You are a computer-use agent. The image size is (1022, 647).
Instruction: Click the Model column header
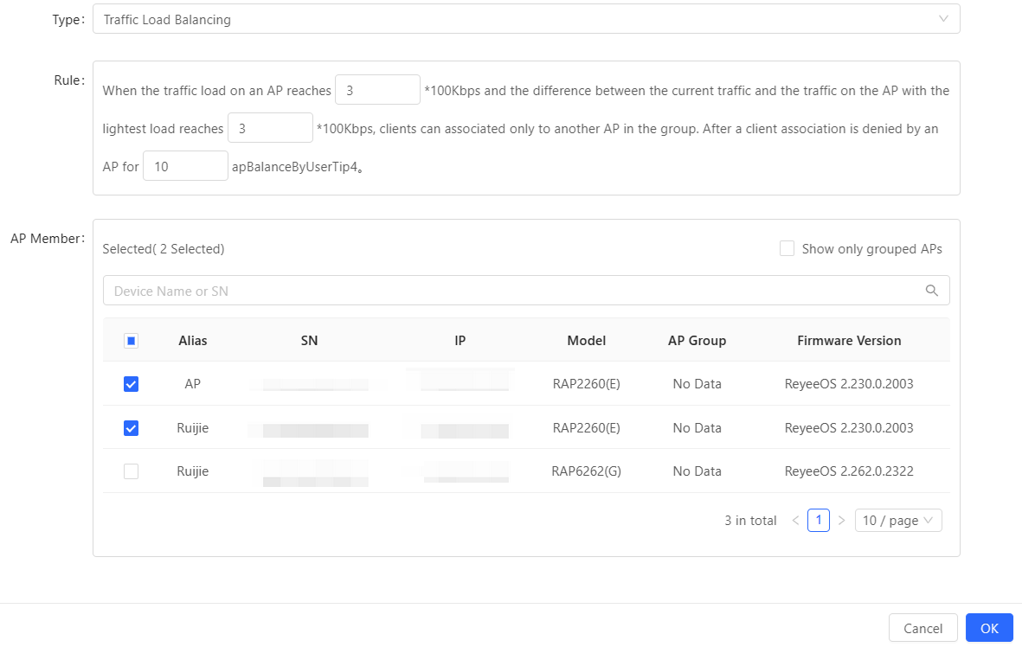[586, 341]
